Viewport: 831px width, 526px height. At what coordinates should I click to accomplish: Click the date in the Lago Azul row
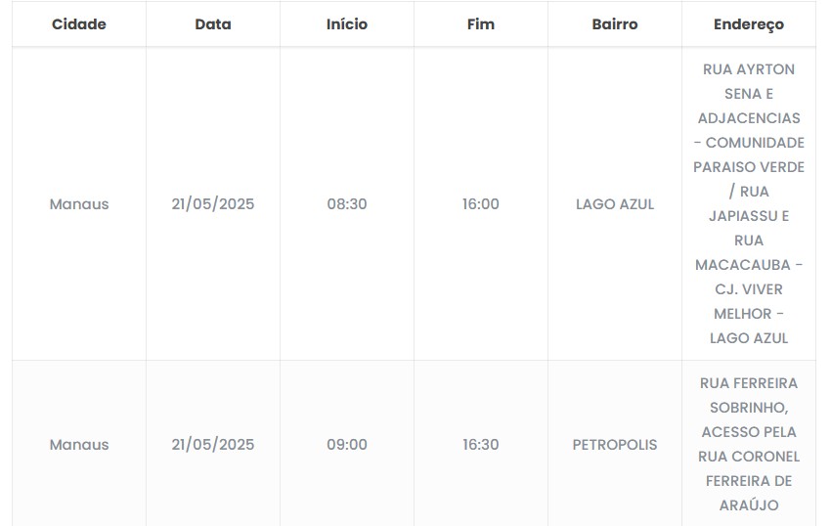pos(213,204)
